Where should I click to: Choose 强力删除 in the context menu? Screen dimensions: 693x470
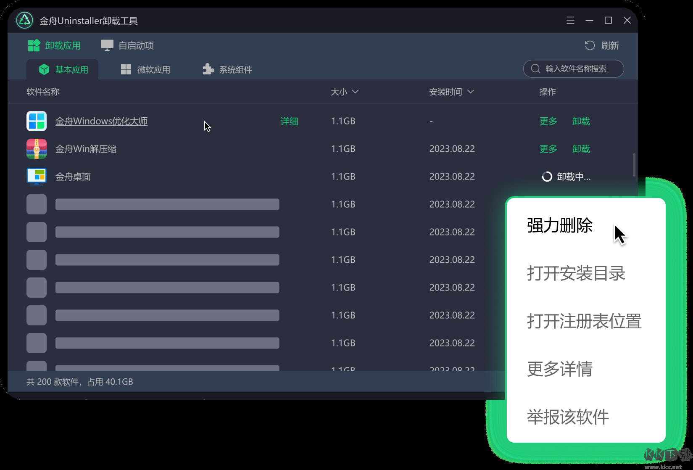(559, 225)
